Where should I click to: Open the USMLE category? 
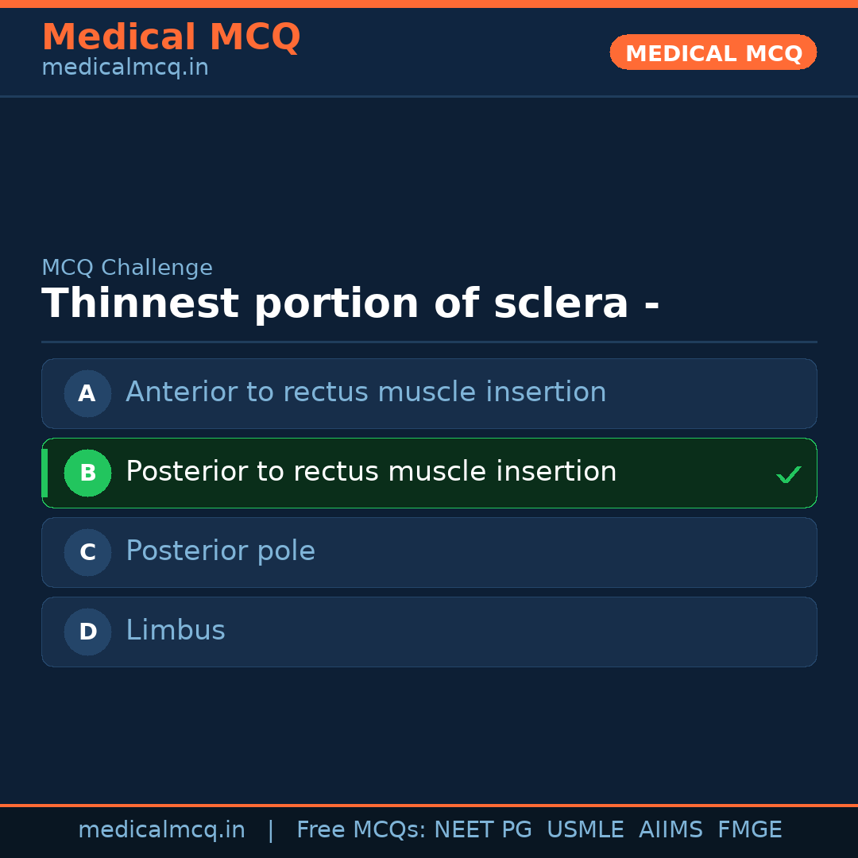pyautogui.click(x=586, y=829)
